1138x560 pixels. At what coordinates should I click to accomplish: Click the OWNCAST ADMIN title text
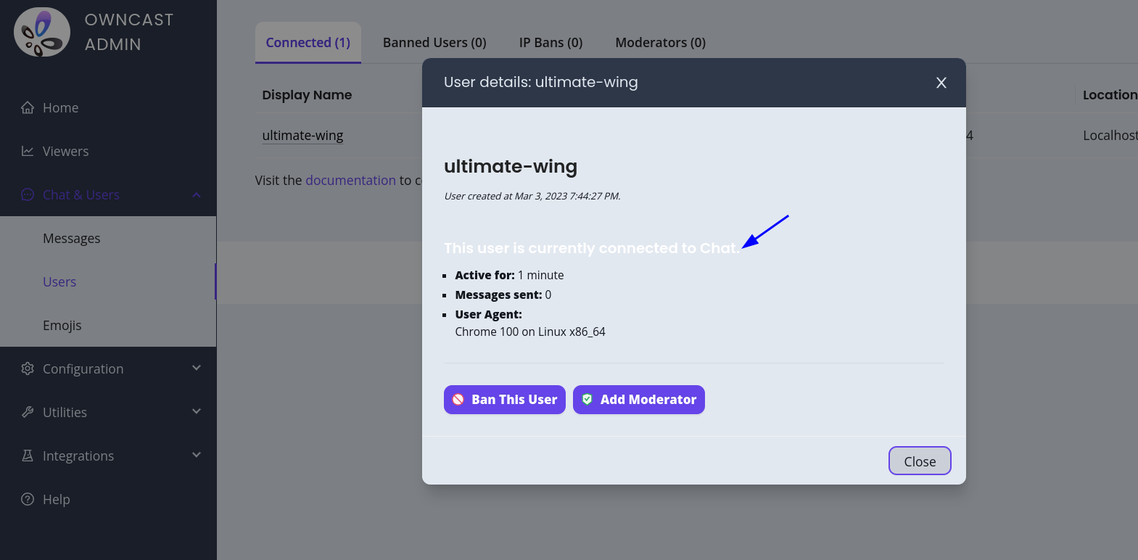click(129, 32)
